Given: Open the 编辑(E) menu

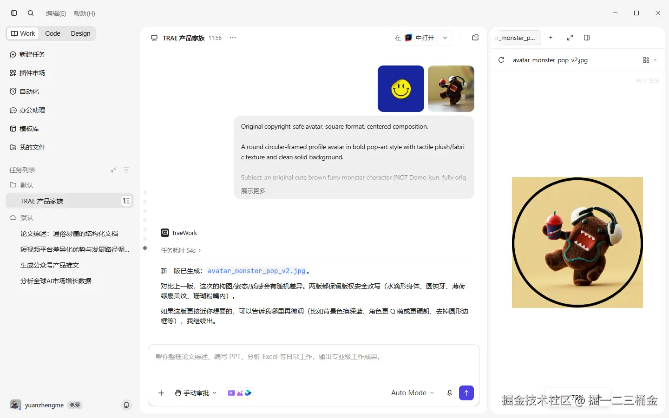Looking at the screenshot, I should (56, 13).
